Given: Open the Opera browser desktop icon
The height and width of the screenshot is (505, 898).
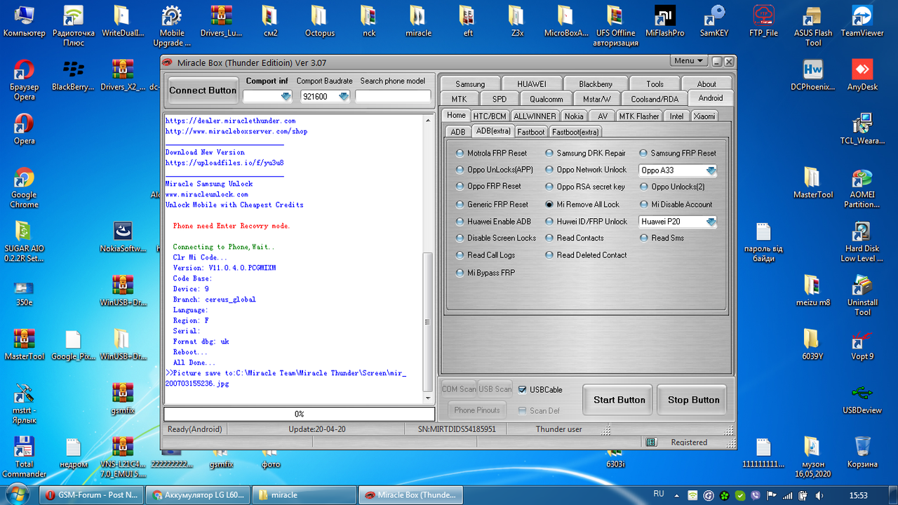Looking at the screenshot, I should (x=24, y=129).
